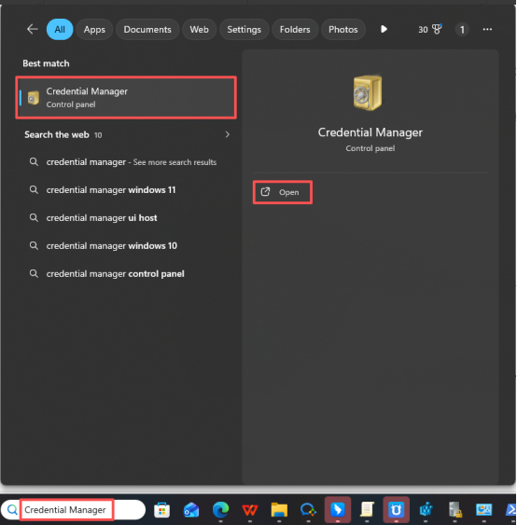The image size is (517, 525).
Task: Select Credential Manager best match result
Action: (x=126, y=97)
